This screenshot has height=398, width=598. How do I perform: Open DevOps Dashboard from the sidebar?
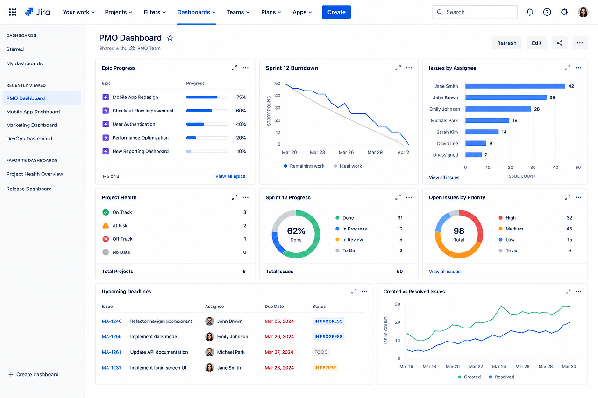pos(29,139)
